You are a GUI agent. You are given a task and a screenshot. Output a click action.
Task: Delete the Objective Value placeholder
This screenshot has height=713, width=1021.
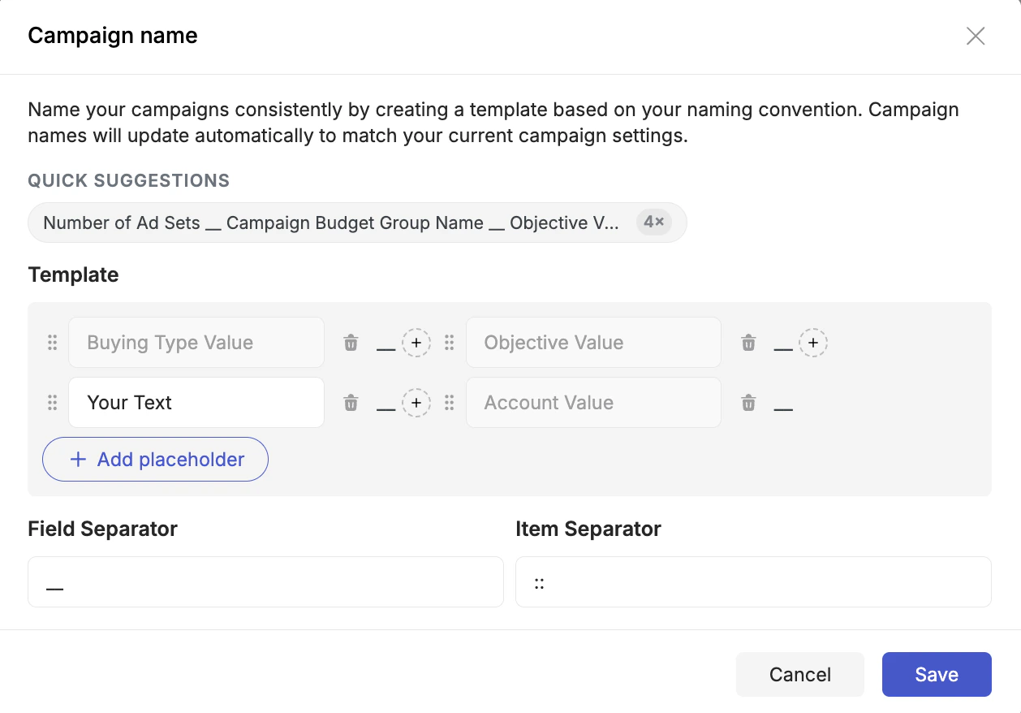point(748,343)
